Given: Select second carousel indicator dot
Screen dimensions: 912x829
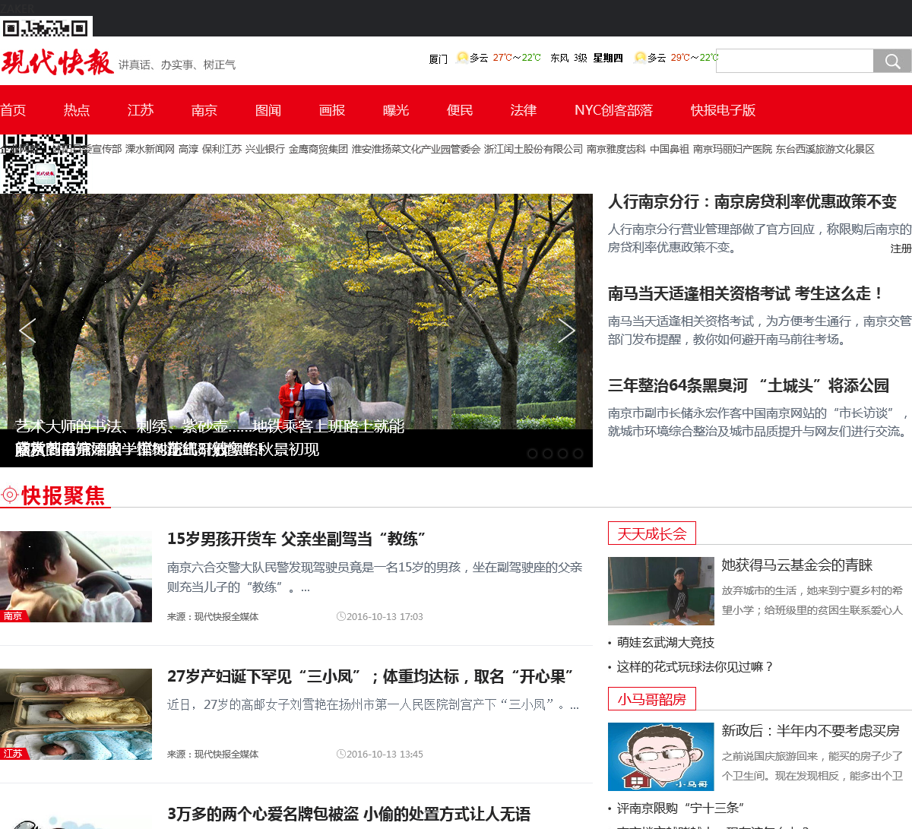Looking at the screenshot, I should pyautogui.click(x=547, y=454).
